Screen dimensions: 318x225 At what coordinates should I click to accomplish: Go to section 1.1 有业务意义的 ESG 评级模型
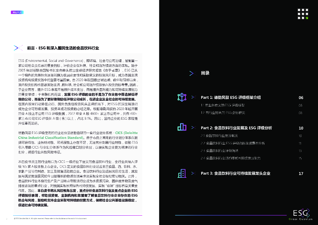(222, 105)
